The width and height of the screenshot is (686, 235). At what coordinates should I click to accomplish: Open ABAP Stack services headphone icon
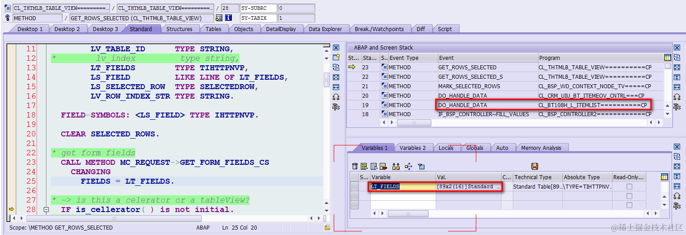[x=677, y=97]
